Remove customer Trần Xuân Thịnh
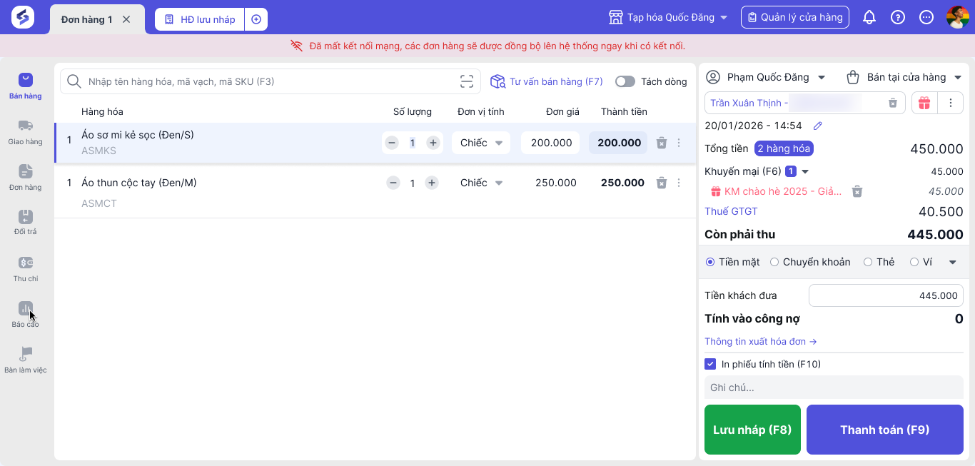The image size is (975, 466). (893, 103)
